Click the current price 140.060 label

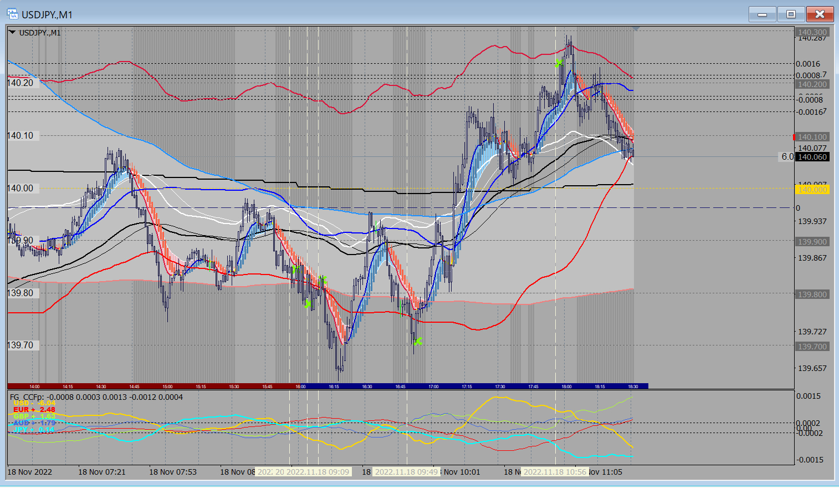[812, 157]
